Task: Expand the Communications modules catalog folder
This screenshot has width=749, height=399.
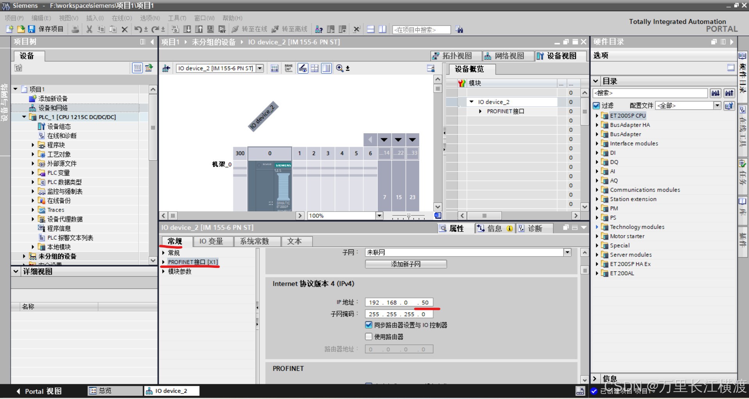Action: coord(597,190)
